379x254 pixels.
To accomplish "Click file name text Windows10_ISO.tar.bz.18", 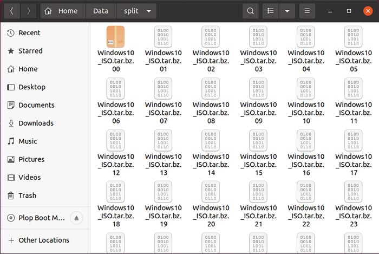I will click(116, 216).
